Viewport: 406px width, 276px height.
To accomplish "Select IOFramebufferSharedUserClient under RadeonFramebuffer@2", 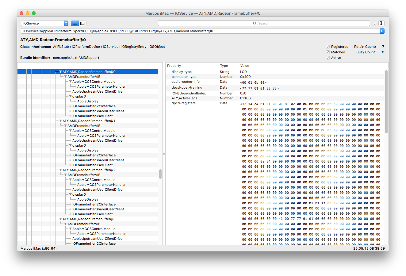I will click(98, 209).
